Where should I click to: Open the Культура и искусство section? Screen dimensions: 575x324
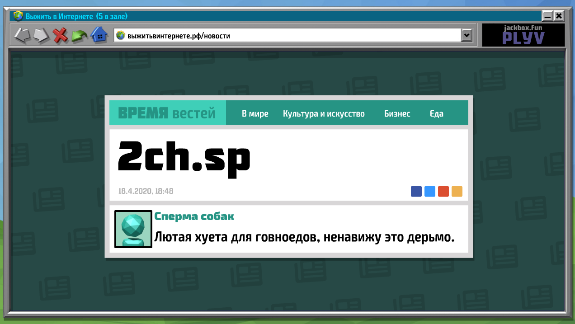[324, 113]
